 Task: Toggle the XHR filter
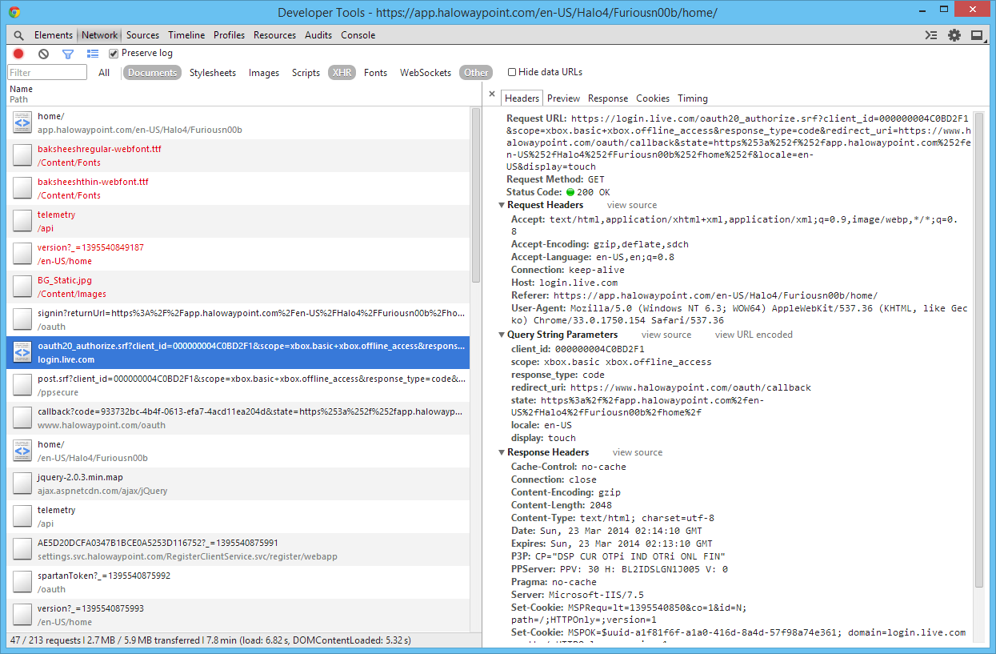point(342,73)
